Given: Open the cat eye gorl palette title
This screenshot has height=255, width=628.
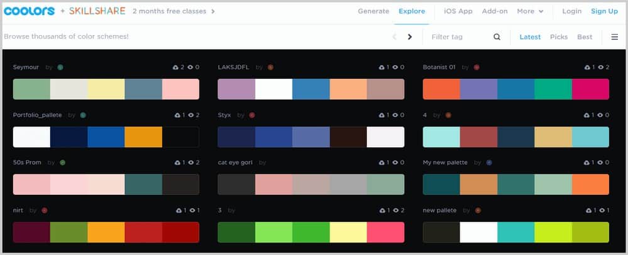Looking at the screenshot, I should pos(235,163).
